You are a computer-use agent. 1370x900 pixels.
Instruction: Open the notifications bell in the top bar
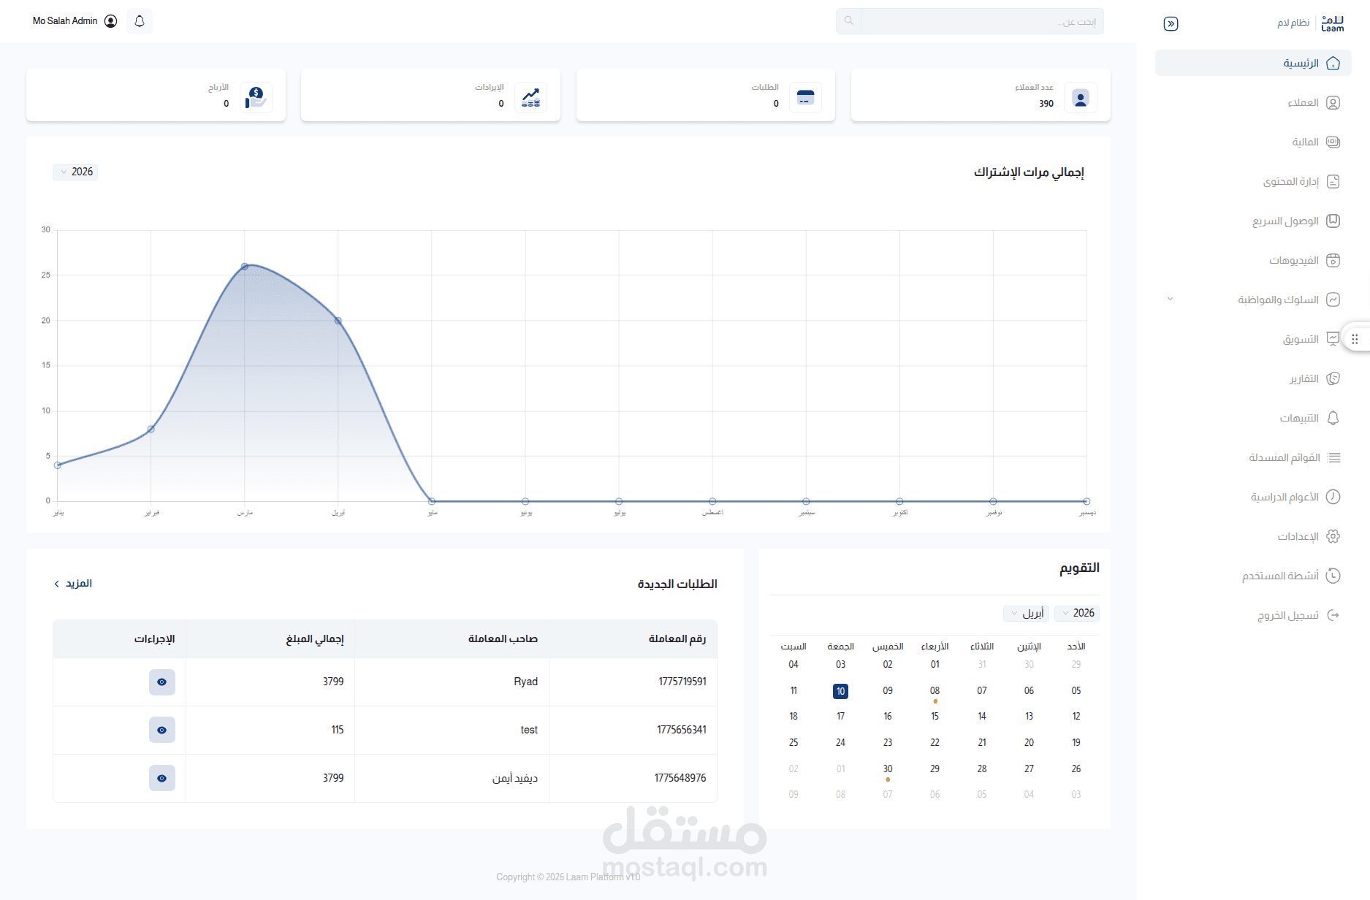coord(140,21)
